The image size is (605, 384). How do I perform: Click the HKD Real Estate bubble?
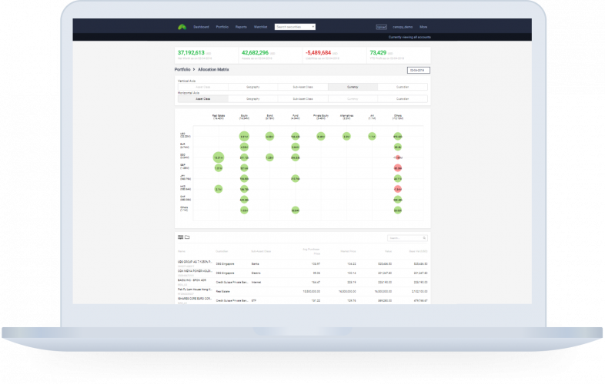(x=219, y=189)
